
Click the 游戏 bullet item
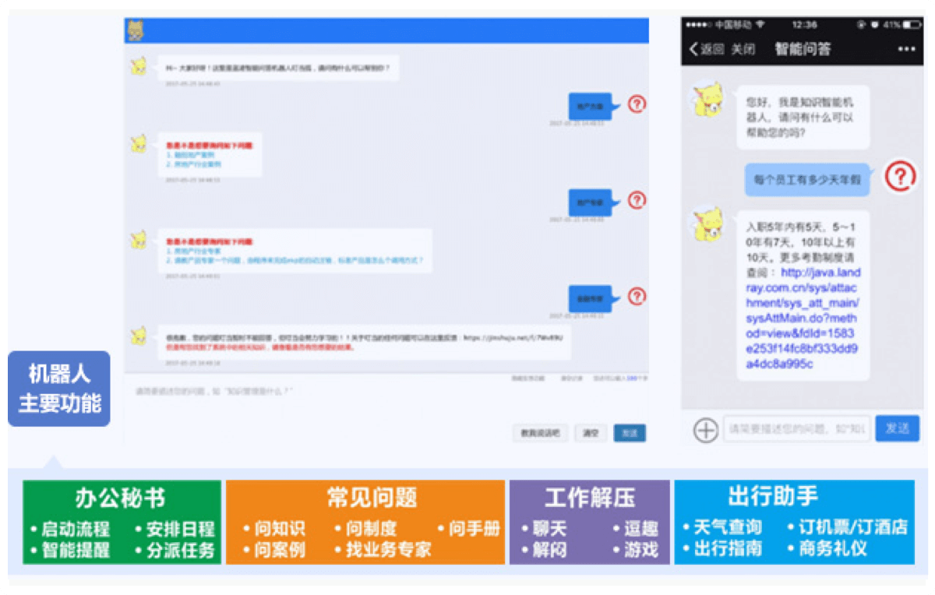click(x=636, y=550)
